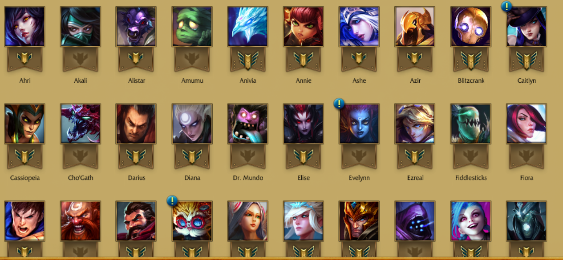This screenshot has width=563, height=260.
Task: Select the Cho'Gath champion portrait
Action: pyautogui.click(x=81, y=124)
